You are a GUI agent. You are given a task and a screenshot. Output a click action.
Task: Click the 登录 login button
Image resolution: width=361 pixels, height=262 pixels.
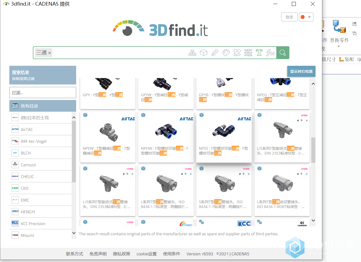tap(289, 17)
